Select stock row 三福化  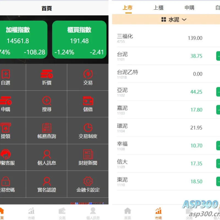[x=168, y=38]
